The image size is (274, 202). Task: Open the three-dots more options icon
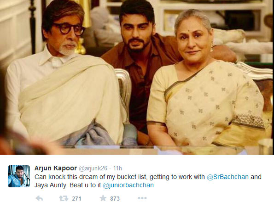click(142, 198)
